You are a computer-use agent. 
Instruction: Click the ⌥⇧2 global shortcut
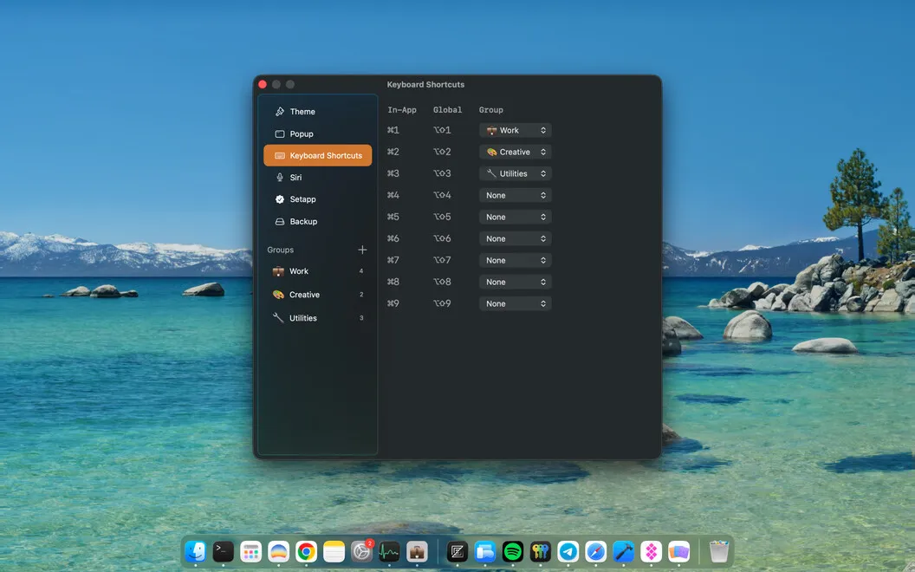[x=442, y=152]
